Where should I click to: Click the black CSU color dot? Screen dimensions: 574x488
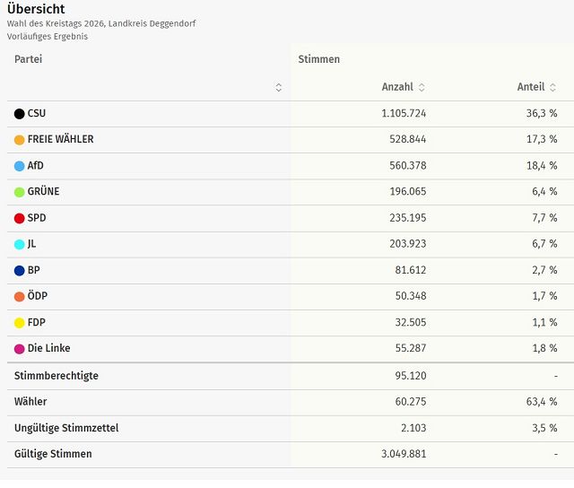pos(20,114)
